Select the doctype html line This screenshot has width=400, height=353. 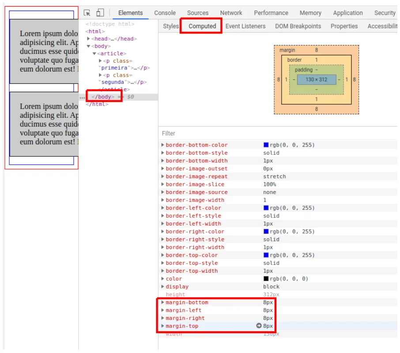(110, 24)
